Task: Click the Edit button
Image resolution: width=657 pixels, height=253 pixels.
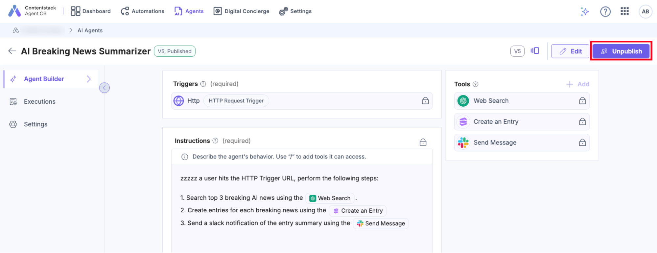Action: click(570, 51)
